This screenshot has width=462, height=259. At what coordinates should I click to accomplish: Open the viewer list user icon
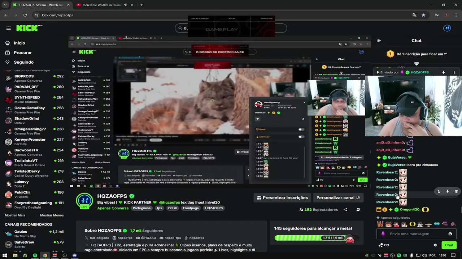(x=358, y=209)
